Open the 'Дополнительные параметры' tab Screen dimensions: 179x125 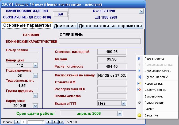click(x=110, y=26)
